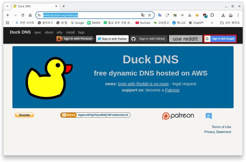This screenshot has height=162, width=246.
Task: Open the faqs page in navbar
Action: pos(81,32)
